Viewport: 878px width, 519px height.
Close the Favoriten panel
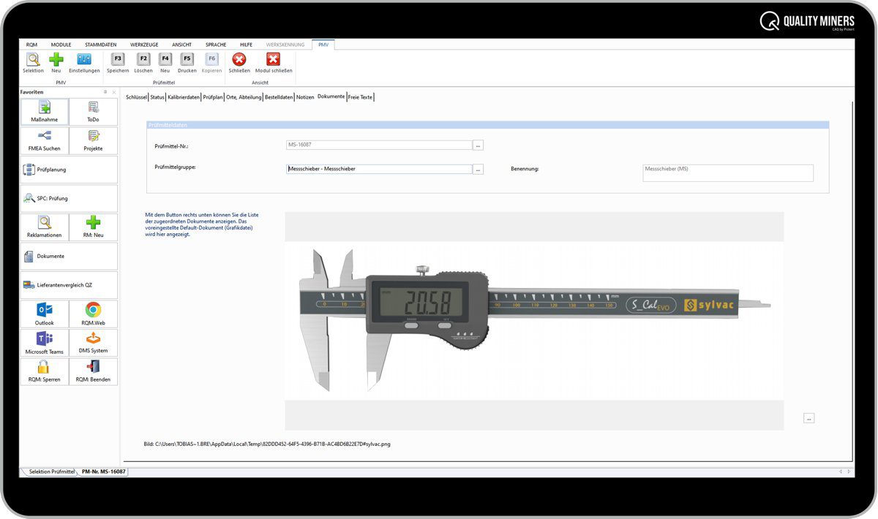(113, 92)
